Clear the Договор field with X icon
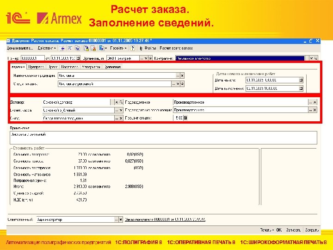333x250 pixels. click(117, 102)
